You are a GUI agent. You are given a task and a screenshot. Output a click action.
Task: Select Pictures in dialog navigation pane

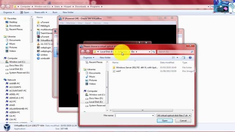[91, 80]
